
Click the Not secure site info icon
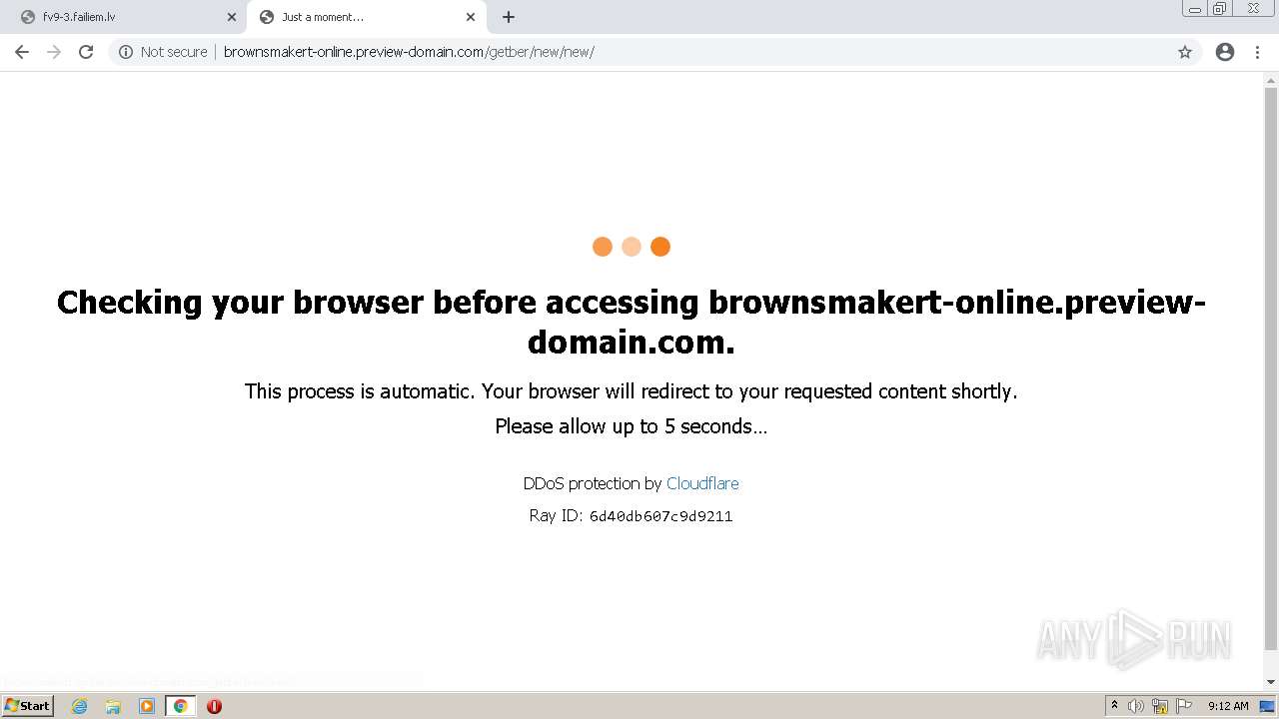126,52
